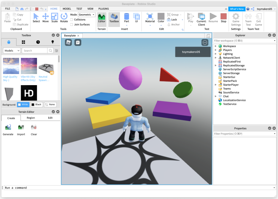Click the What's New button
278x199 pixels.
(237, 9)
